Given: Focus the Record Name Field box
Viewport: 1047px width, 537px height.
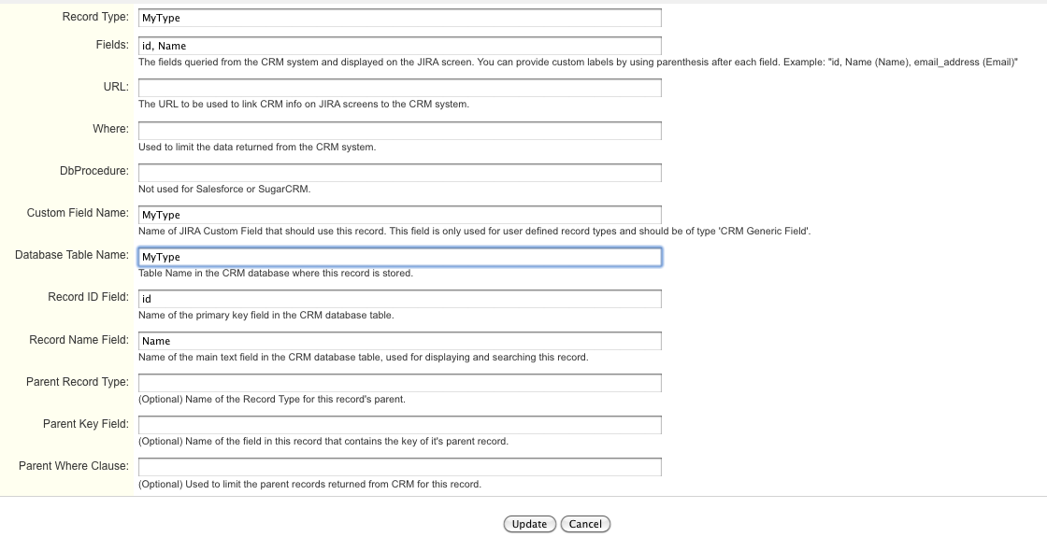Looking at the screenshot, I should click(399, 341).
